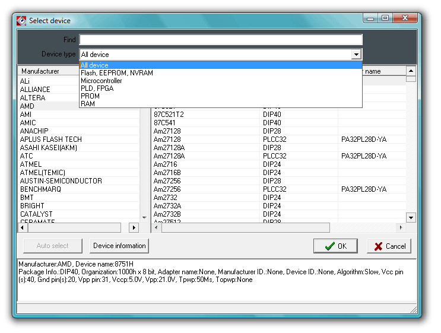Click the device list horizontal scrollbar thumb
The width and height of the screenshot is (441, 333).
pos(246,227)
